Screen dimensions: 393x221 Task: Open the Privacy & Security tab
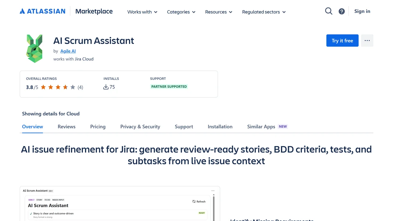point(140,126)
